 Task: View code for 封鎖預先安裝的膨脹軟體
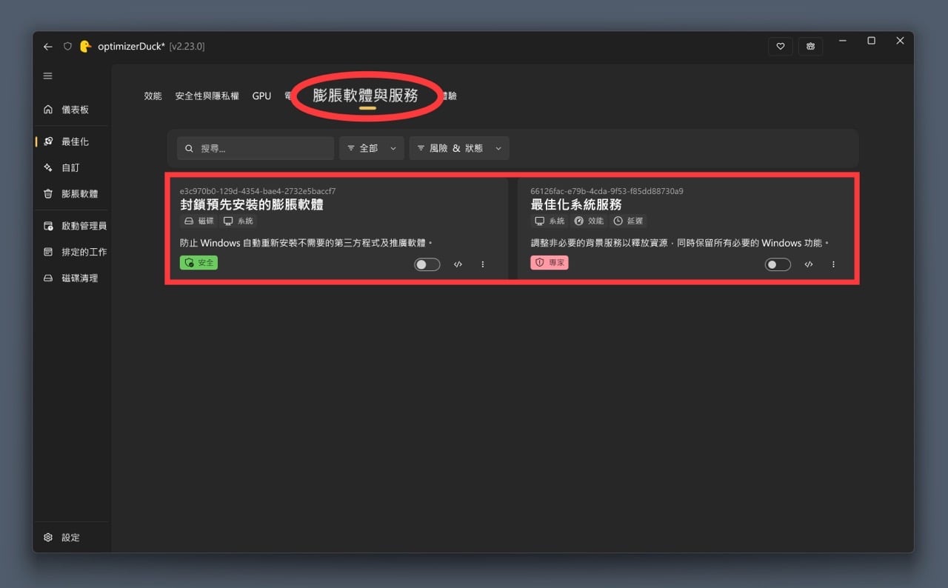click(x=458, y=264)
